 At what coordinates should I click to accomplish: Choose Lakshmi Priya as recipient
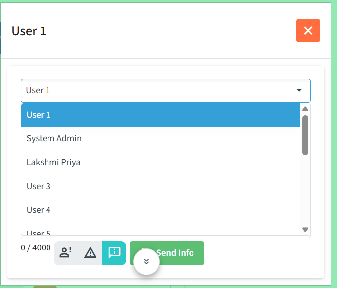pyautogui.click(x=161, y=162)
